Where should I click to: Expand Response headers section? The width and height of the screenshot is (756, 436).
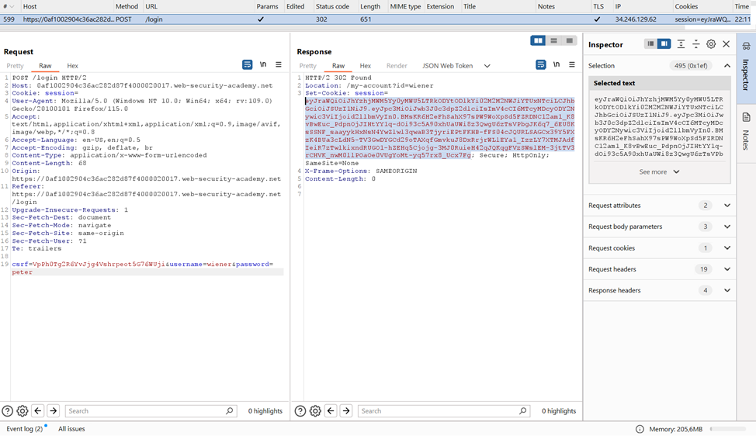click(x=727, y=290)
